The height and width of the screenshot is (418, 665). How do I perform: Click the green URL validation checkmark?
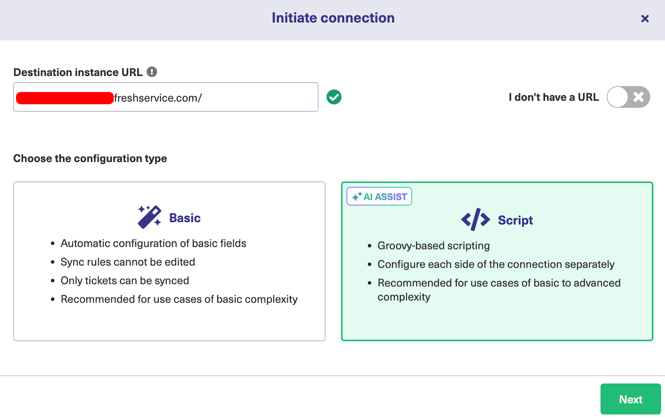[334, 97]
